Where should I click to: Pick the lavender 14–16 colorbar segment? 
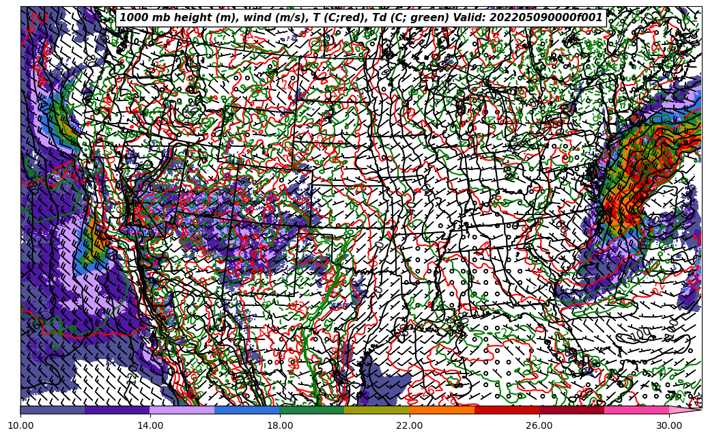click(x=182, y=410)
